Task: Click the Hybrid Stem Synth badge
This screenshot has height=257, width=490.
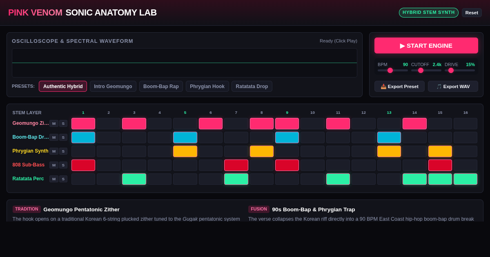Action: pos(429,13)
